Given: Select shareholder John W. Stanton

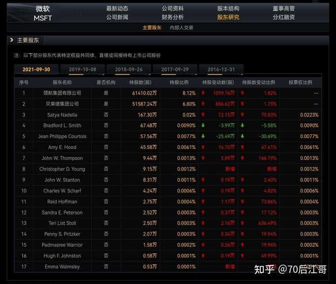Looking at the screenshot, I should (62, 180).
